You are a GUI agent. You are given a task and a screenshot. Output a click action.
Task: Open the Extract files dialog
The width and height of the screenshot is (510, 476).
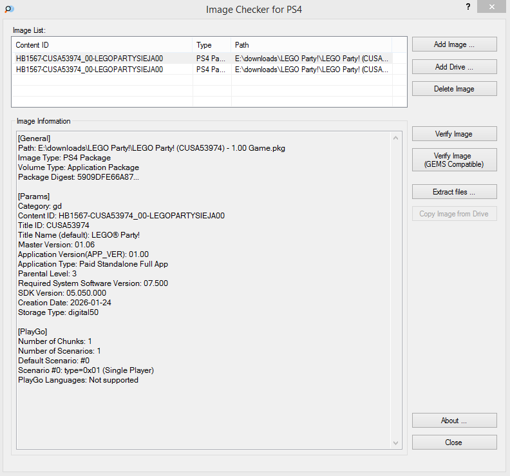coord(454,192)
